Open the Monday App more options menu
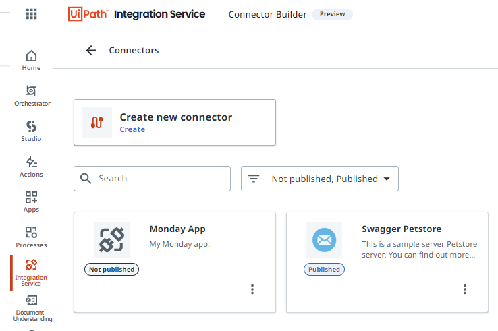Screen dimensions: 498x331 [x=252, y=289]
